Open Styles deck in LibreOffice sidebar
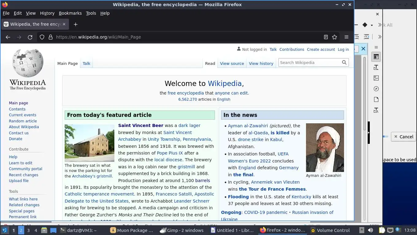Image resolution: width=417 pixels, height=235 pixels. [376, 67]
